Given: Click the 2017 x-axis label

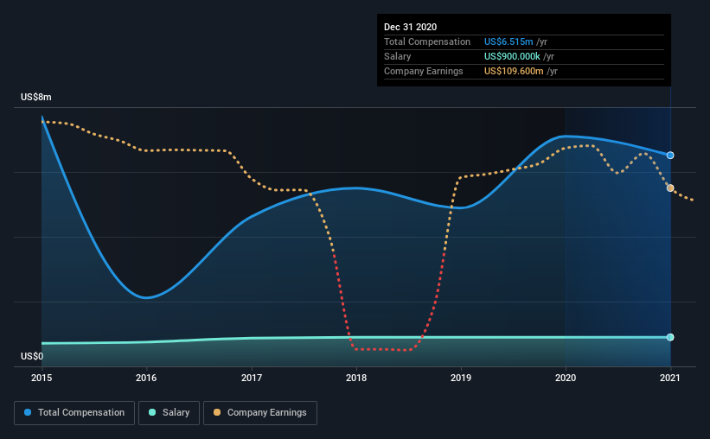Looking at the screenshot, I should click(252, 378).
